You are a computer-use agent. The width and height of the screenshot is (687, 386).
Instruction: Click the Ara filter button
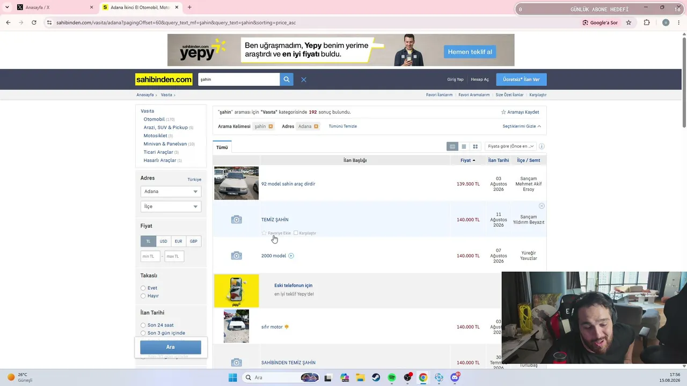click(x=171, y=347)
